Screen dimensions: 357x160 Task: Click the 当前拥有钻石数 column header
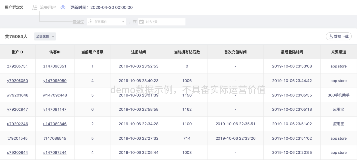click(x=187, y=52)
